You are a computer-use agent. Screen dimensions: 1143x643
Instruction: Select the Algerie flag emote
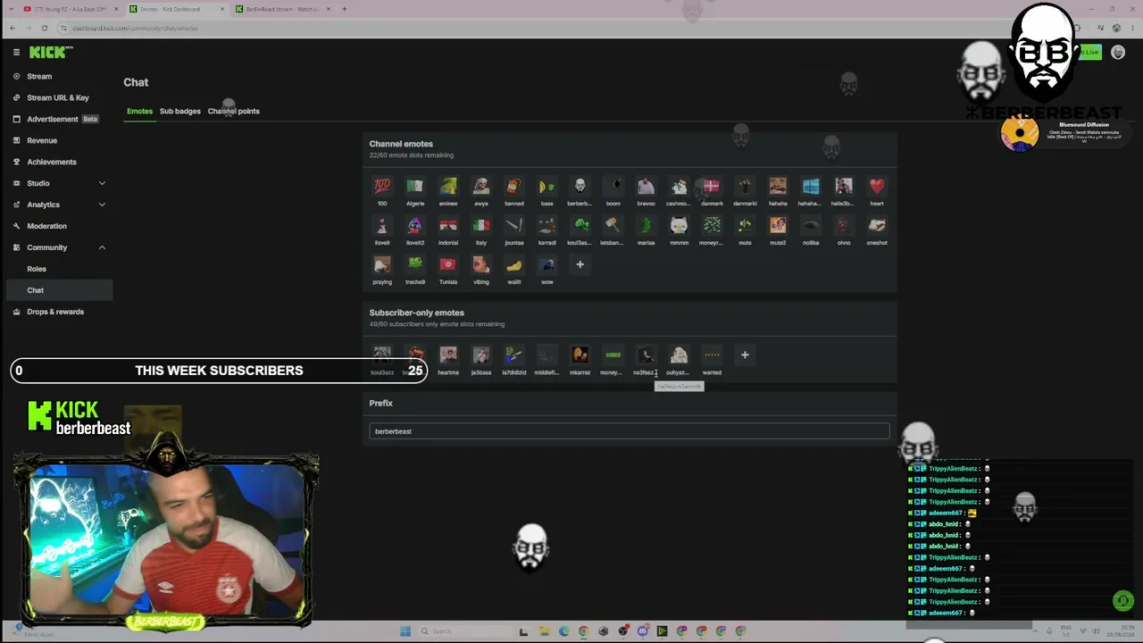coord(415,187)
